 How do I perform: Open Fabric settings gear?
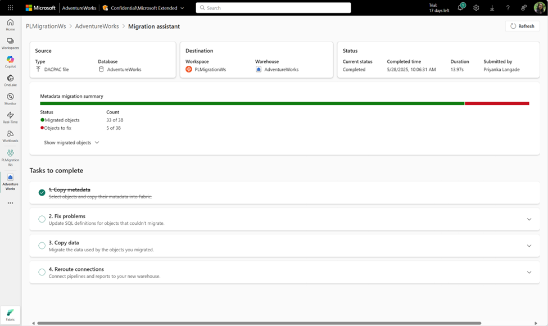[476, 7]
